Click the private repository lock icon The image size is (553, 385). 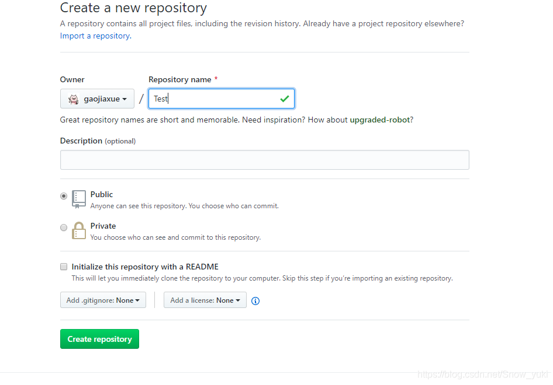(79, 230)
